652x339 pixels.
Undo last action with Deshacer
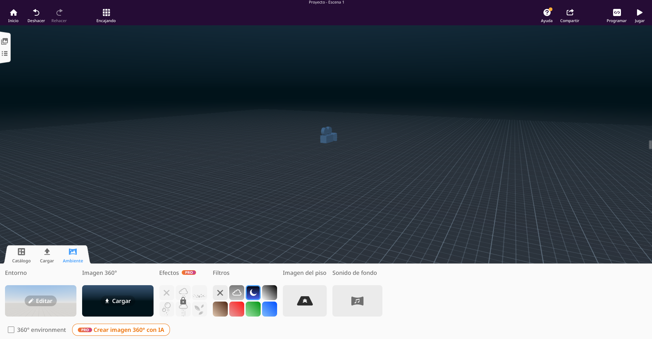point(36,13)
